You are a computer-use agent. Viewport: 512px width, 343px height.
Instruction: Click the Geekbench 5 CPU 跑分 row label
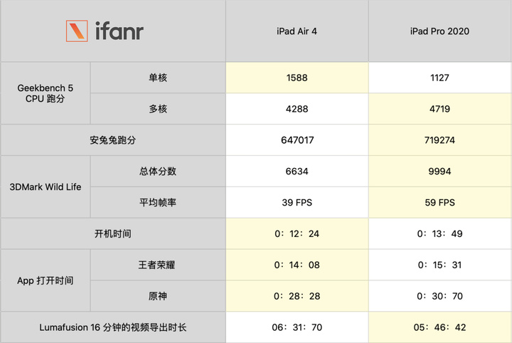click(46, 94)
